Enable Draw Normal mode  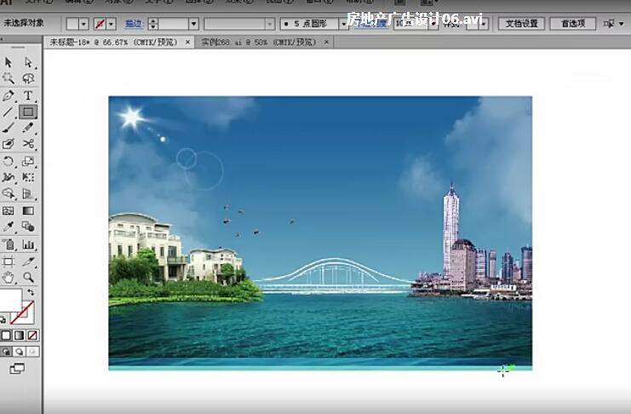(7, 351)
